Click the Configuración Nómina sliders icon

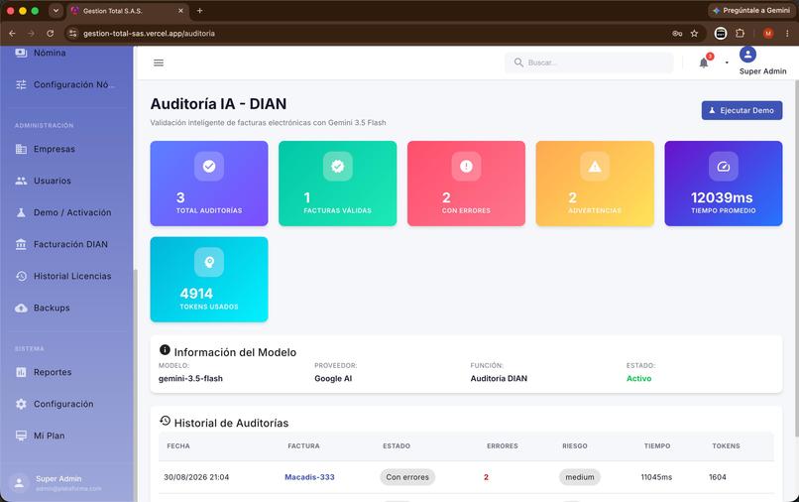21,84
